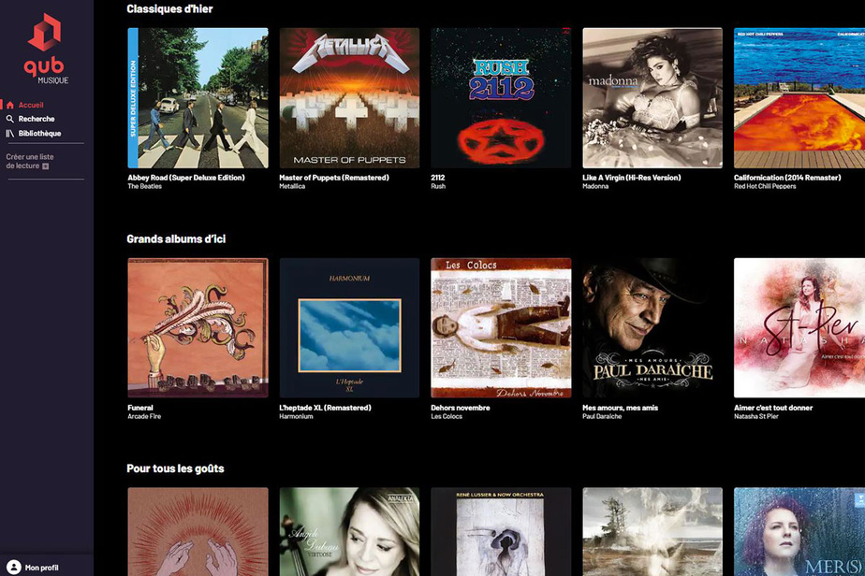Click the plus icon for new playlist
The height and width of the screenshot is (576, 865).
46,166
